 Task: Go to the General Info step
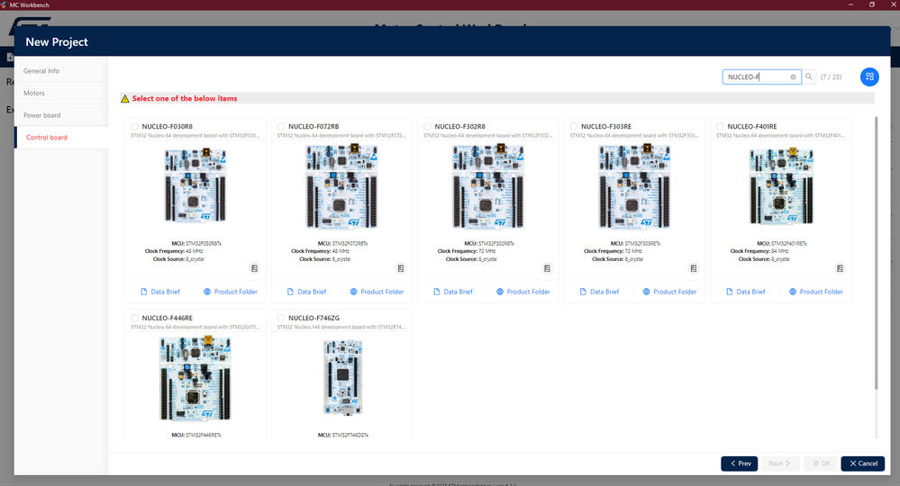[61, 71]
